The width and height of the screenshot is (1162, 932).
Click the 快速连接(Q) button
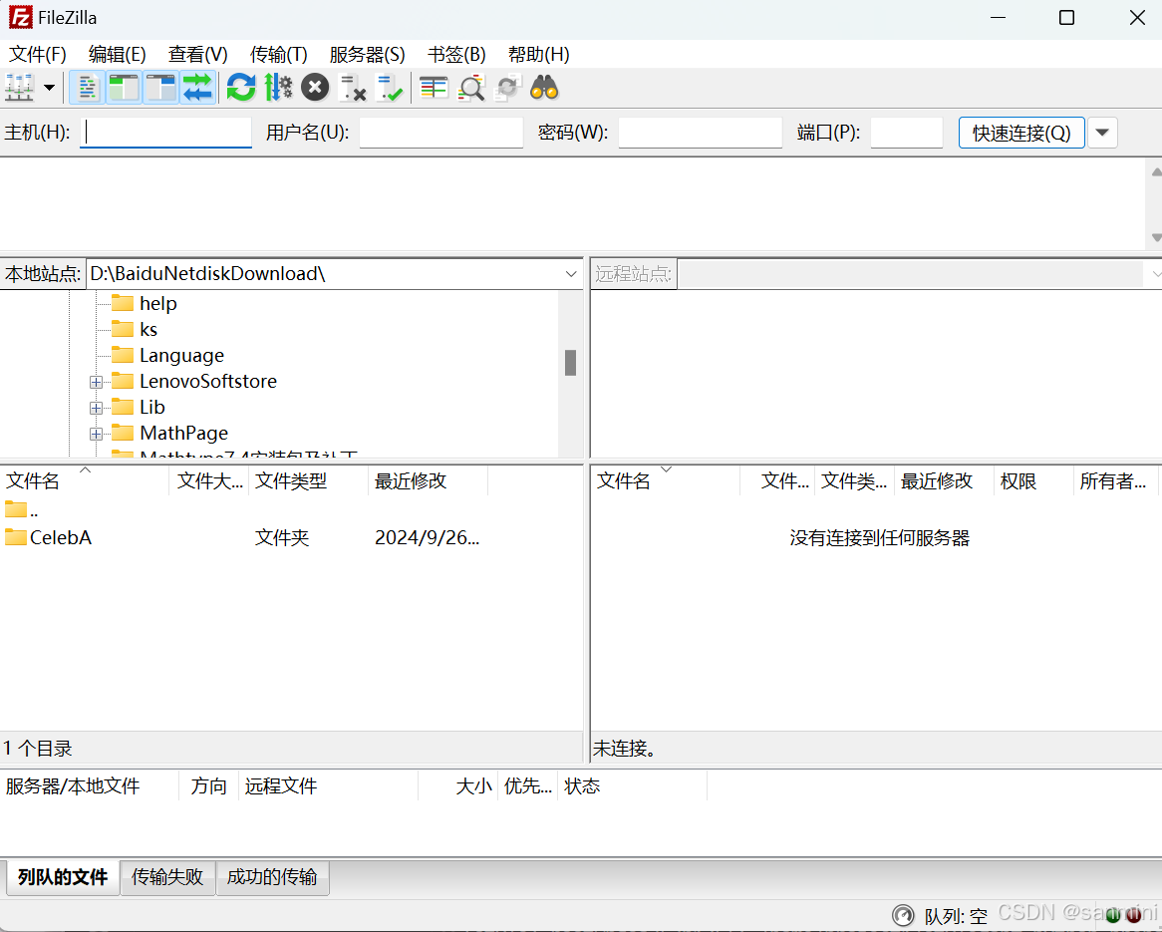pyautogui.click(x=1021, y=133)
